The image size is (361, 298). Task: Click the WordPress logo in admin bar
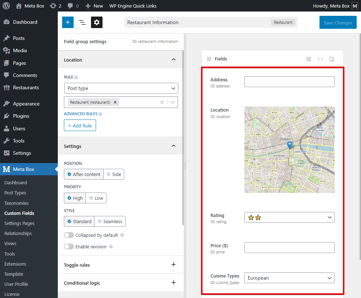(x=6, y=6)
